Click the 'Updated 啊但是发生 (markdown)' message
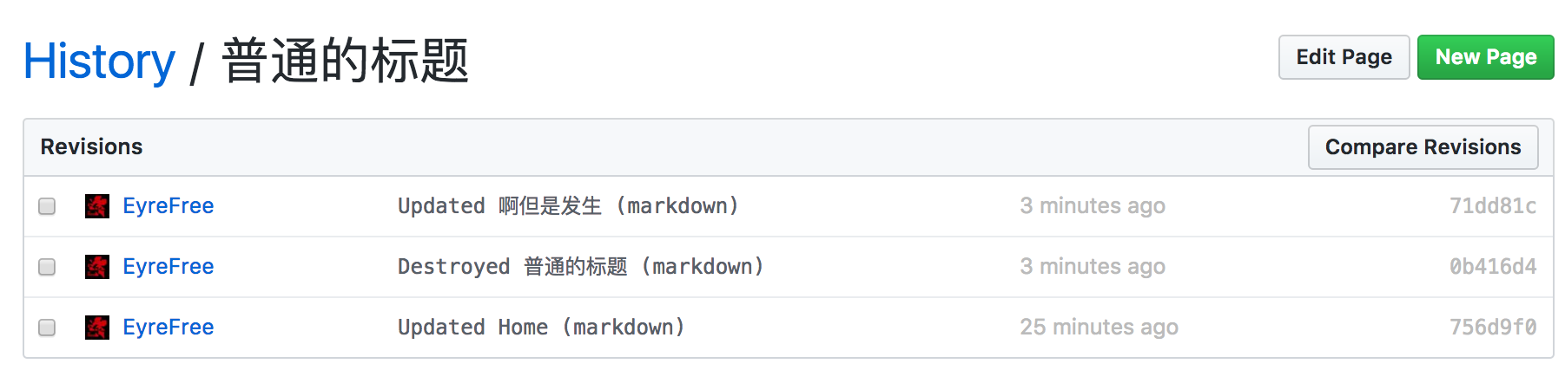Viewport: 1565px width, 383px height. 569,206
